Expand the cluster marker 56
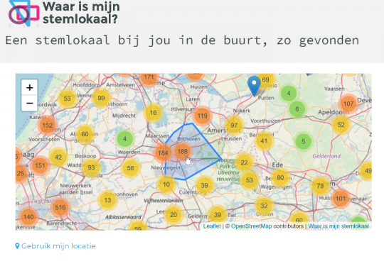The image size is (384, 266). click(x=130, y=168)
